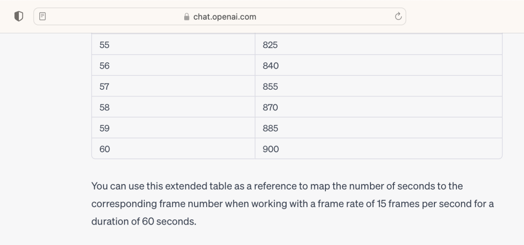
Task: Open the privacy shield report icon
Action: (x=19, y=16)
